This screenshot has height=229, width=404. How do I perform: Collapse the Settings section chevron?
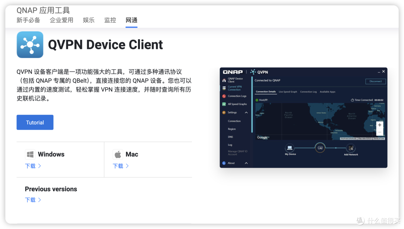(246, 112)
